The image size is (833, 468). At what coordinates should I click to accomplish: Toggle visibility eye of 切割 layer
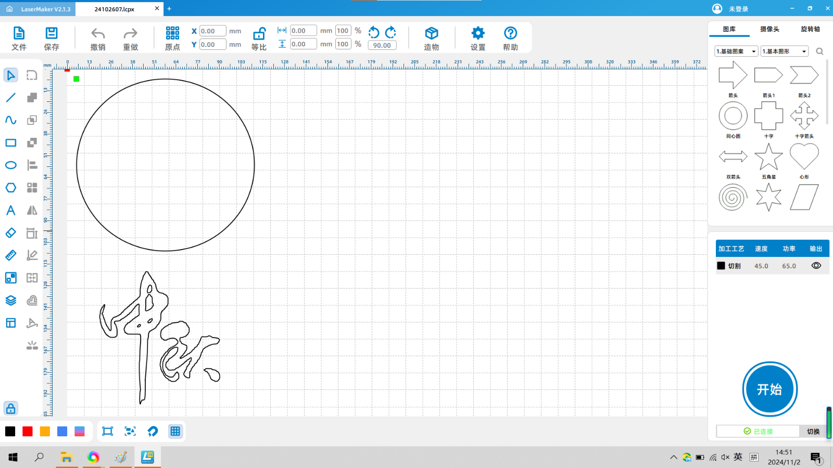pos(816,266)
